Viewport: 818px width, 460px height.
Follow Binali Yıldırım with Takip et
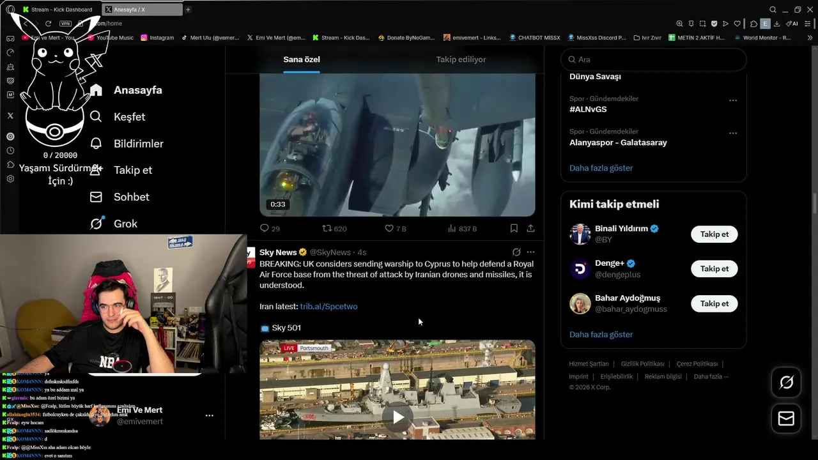(714, 234)
